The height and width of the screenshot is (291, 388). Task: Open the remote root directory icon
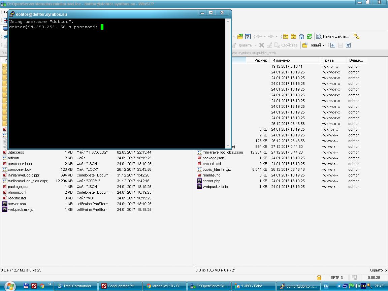[293, 36]
